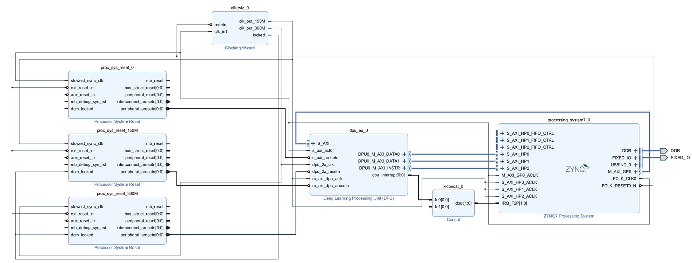Expand the S_AXI_HP1 interface
This screenshot has height=263, width=692.
(502, 161)
